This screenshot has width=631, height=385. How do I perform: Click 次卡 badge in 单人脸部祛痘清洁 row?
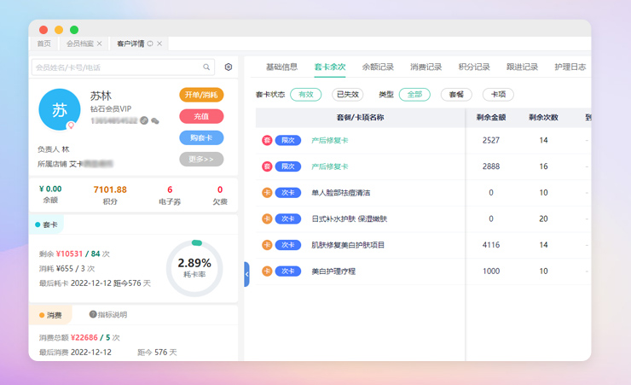click(x=287, y=193)
